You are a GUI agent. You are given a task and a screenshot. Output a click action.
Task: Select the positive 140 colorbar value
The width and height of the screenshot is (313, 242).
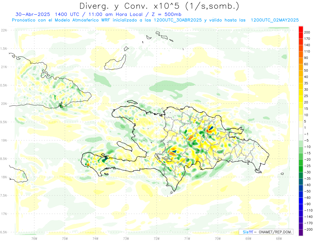(307, 45)
